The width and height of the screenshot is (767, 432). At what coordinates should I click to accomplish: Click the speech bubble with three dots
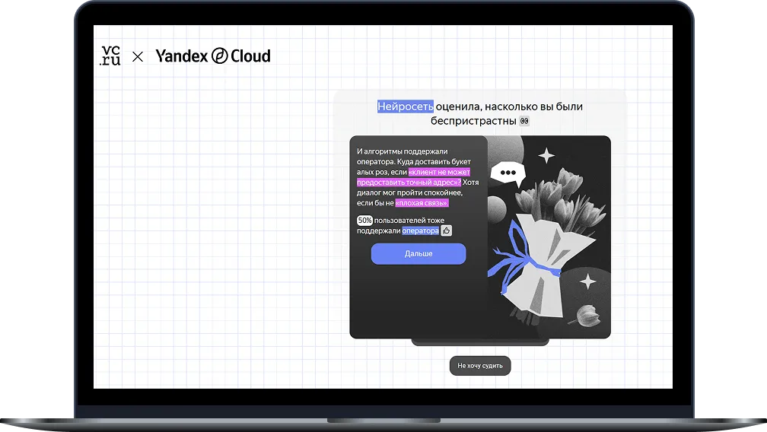coord(508,173)
